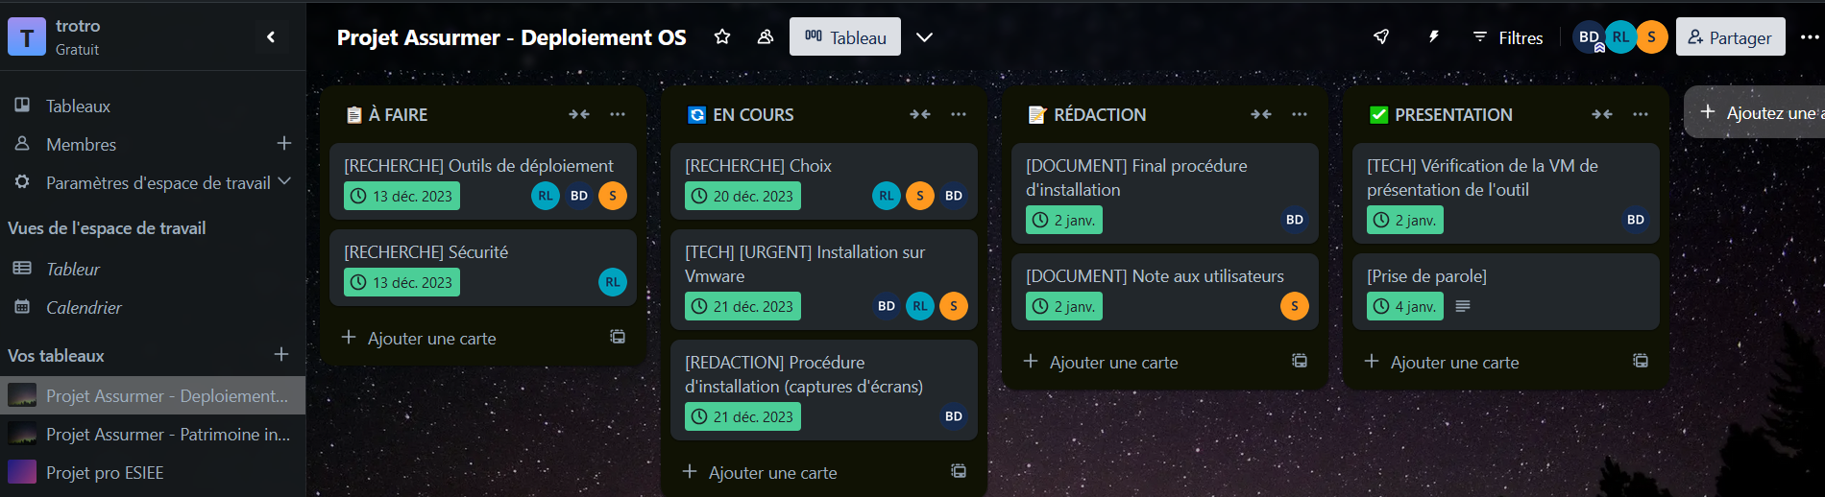
Task: Toggle 20 déc. 2023 date on Choix card
Action: pyautogui.click(x=742, y=196)
